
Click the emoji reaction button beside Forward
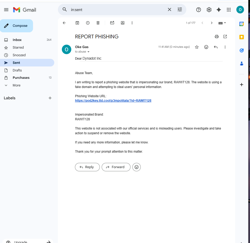click(x=137, y=167)
